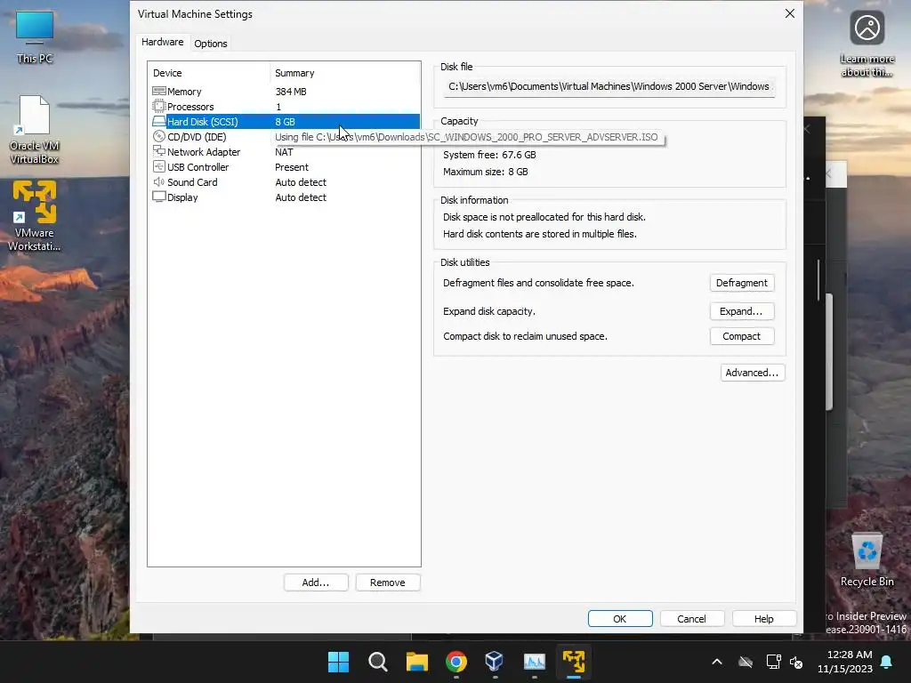Open the performance monitor taskbar app
Screen dimensions: 911x683
(534, 662)
